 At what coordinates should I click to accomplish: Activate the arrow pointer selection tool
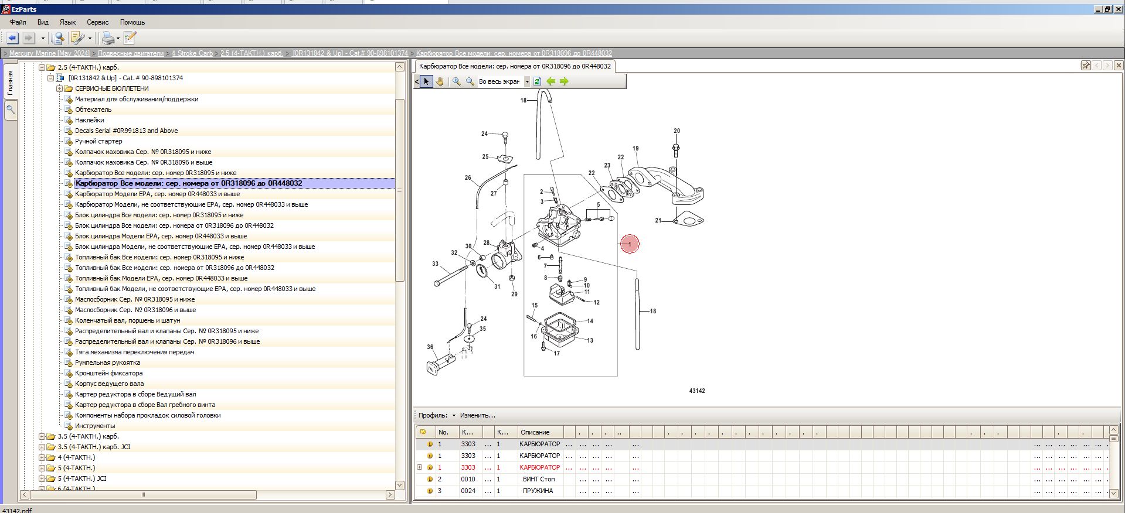426,81
